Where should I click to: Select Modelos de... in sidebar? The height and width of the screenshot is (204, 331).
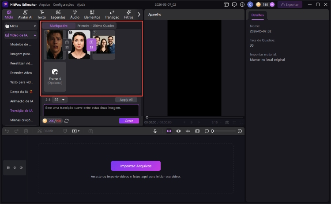(x=21, y=45)
